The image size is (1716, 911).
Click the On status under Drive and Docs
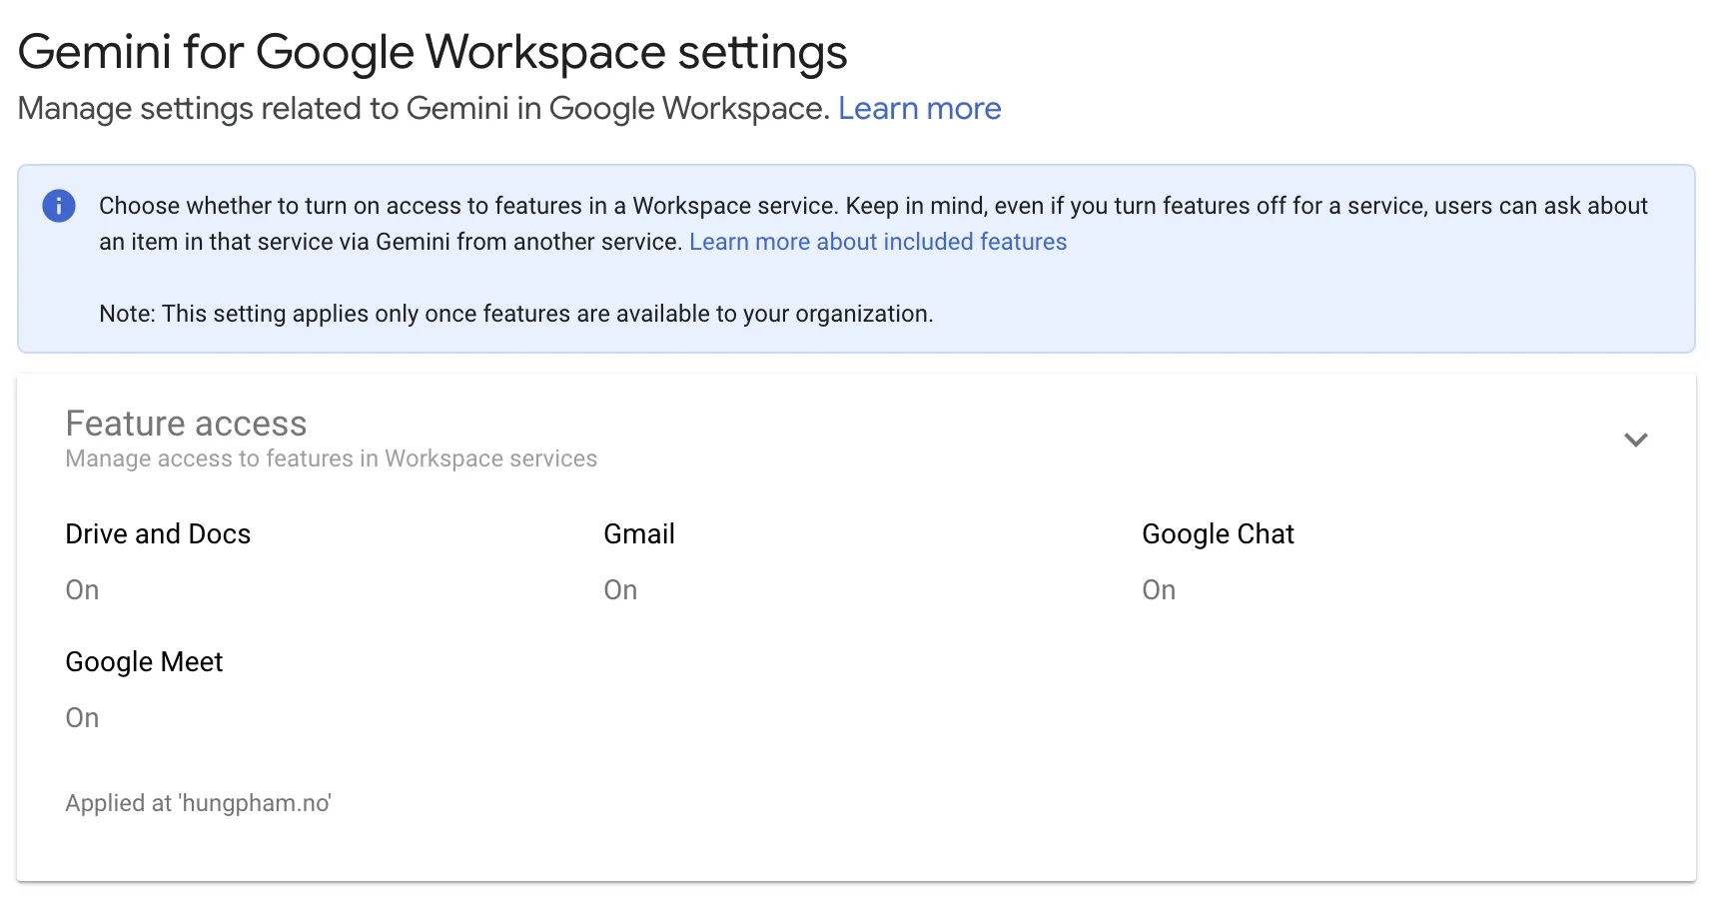tap(82, 589)
